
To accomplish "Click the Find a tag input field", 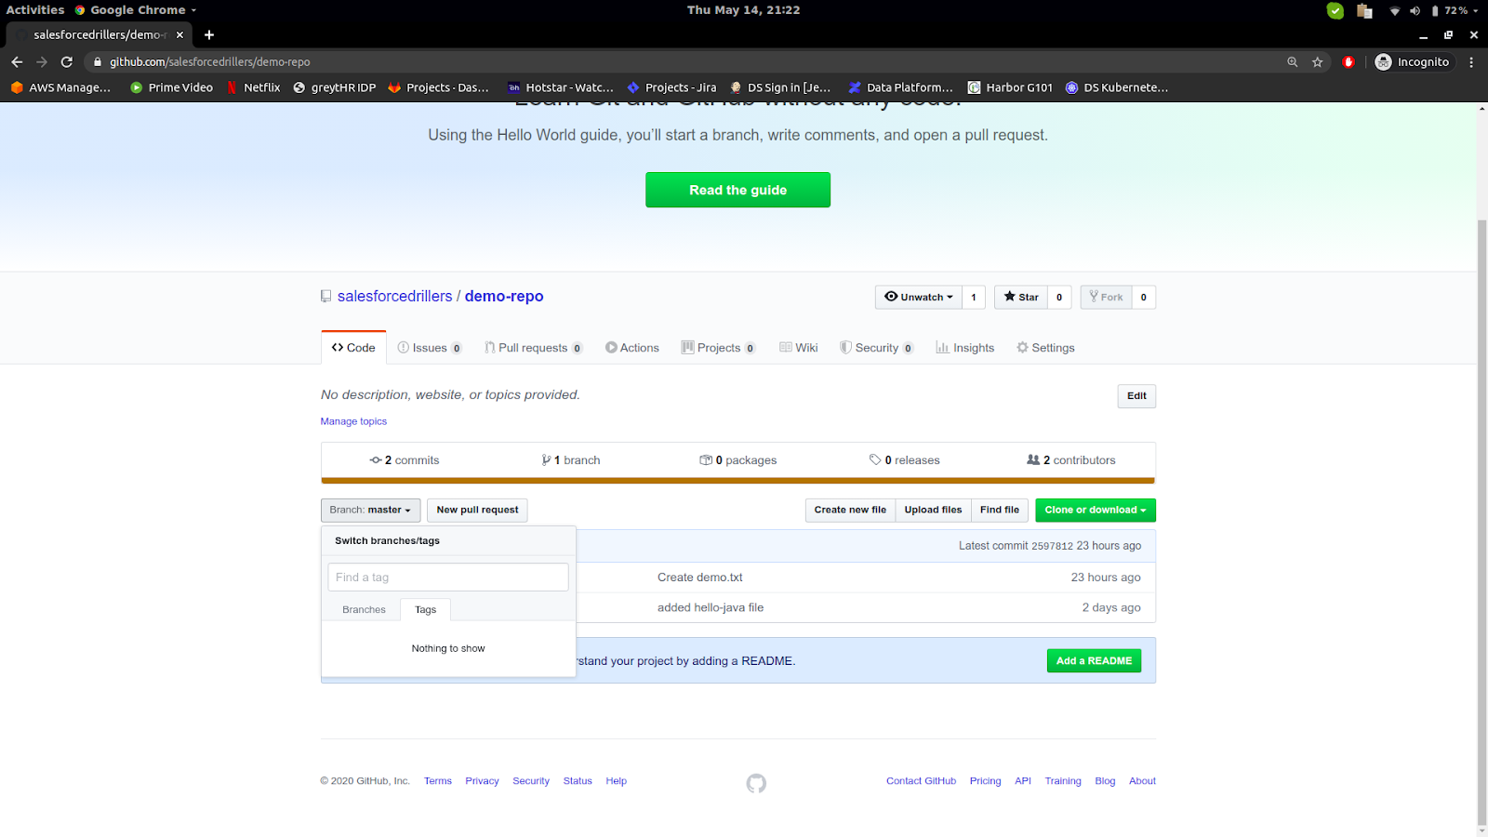I will tap(448, 578).
